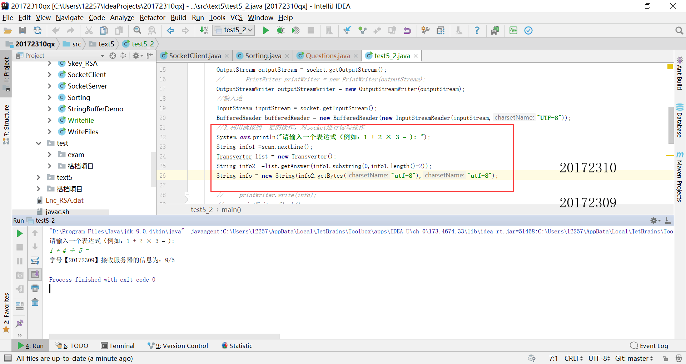Switch to the Questions.java editor tab
This screenshot has width=686, height=364.
[x=328, y=56]
